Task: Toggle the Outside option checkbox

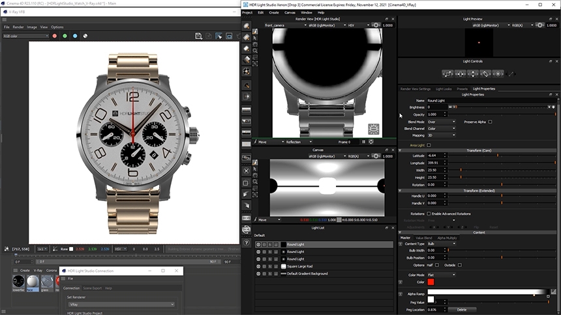Action: tap(460, 265)
